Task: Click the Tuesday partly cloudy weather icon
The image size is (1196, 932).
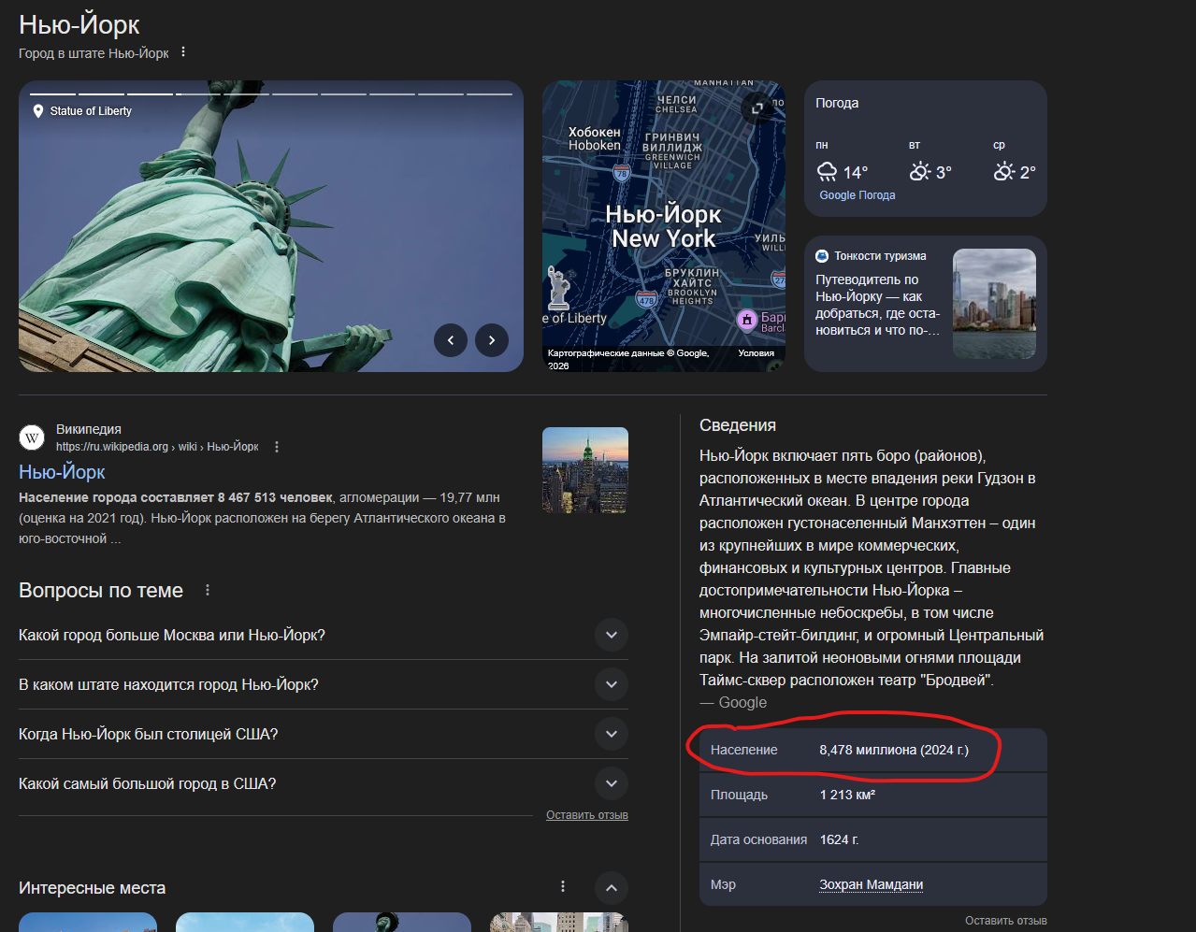Action: [x=920, y=171]
